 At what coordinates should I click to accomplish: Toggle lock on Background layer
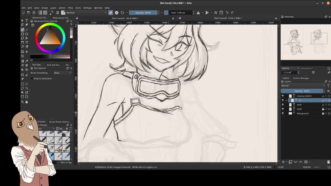[x=323, y=113]
